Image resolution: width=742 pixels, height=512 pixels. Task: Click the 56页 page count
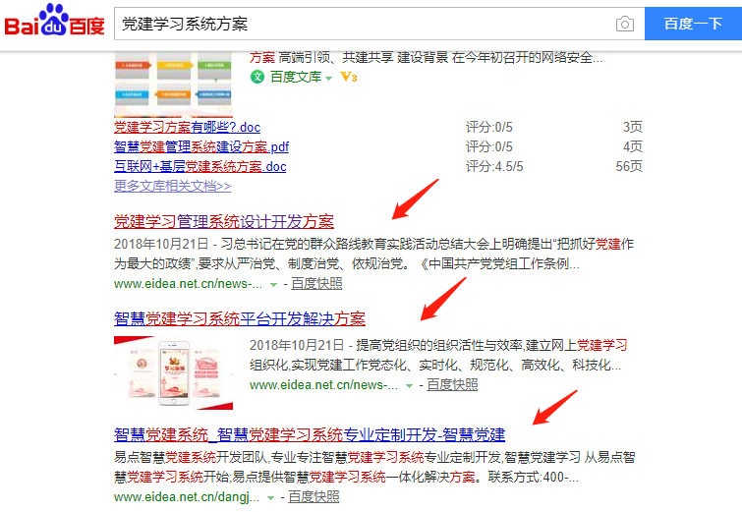(629, 166)
